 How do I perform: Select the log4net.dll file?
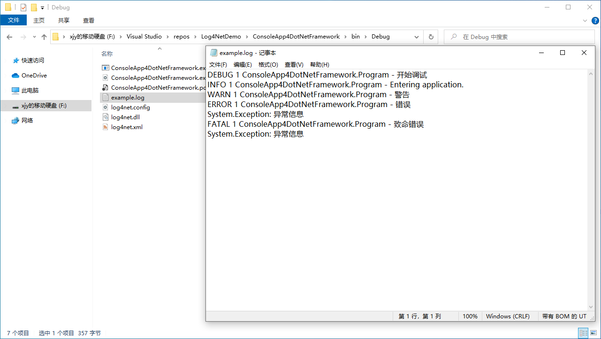(x=125, y=117)
